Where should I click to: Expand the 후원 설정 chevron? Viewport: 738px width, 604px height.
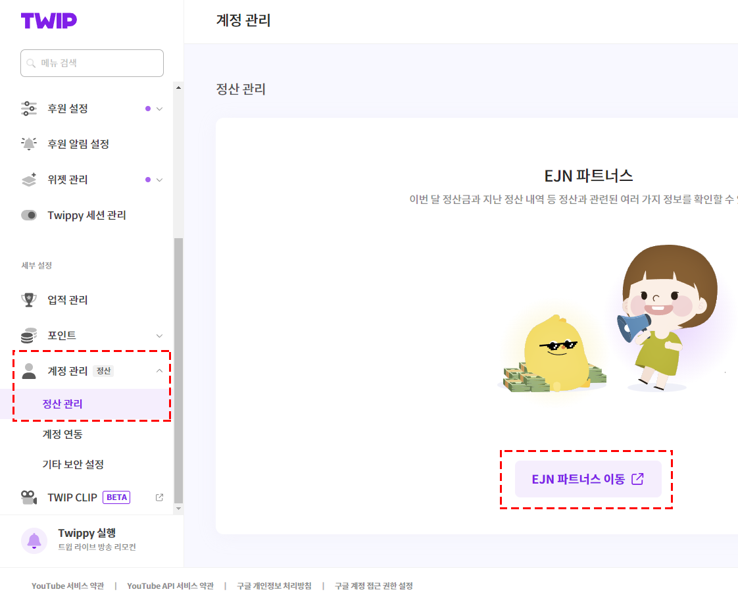click(x=160, y=109)
